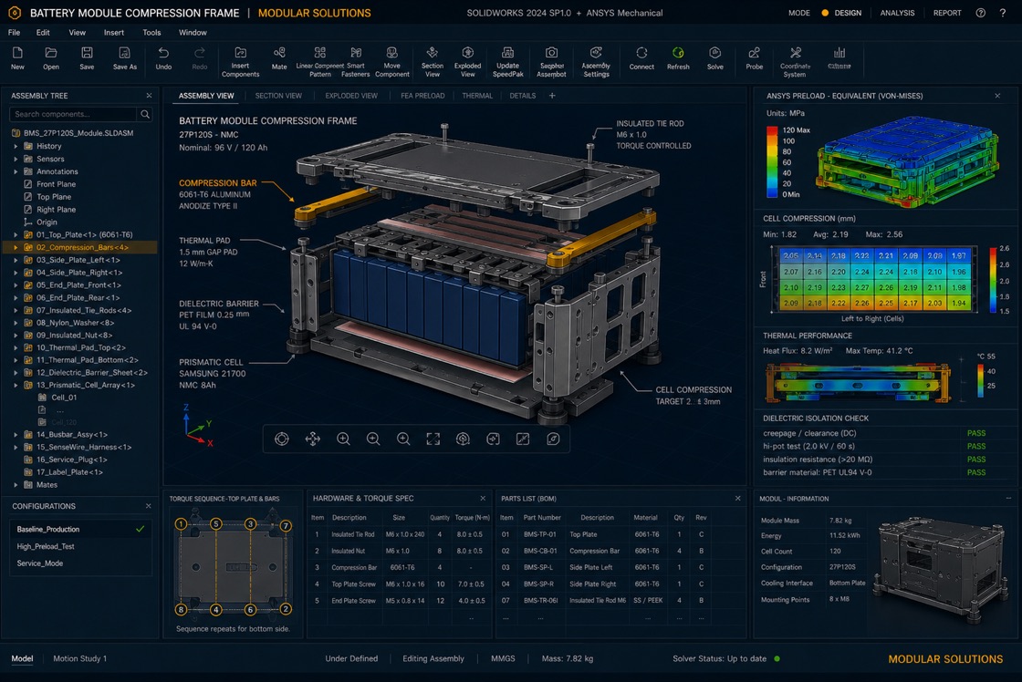Click the fit-to-screen icon in viewport toolbar

point(433,439)
